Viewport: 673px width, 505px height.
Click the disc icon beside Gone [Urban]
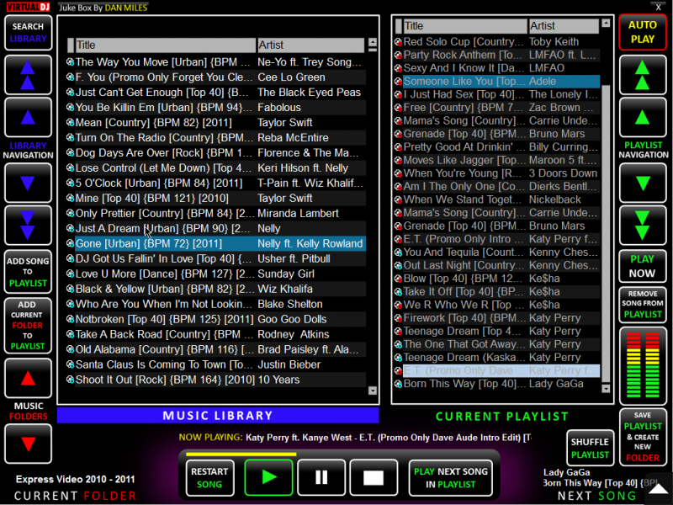click(x=70, y=243)
